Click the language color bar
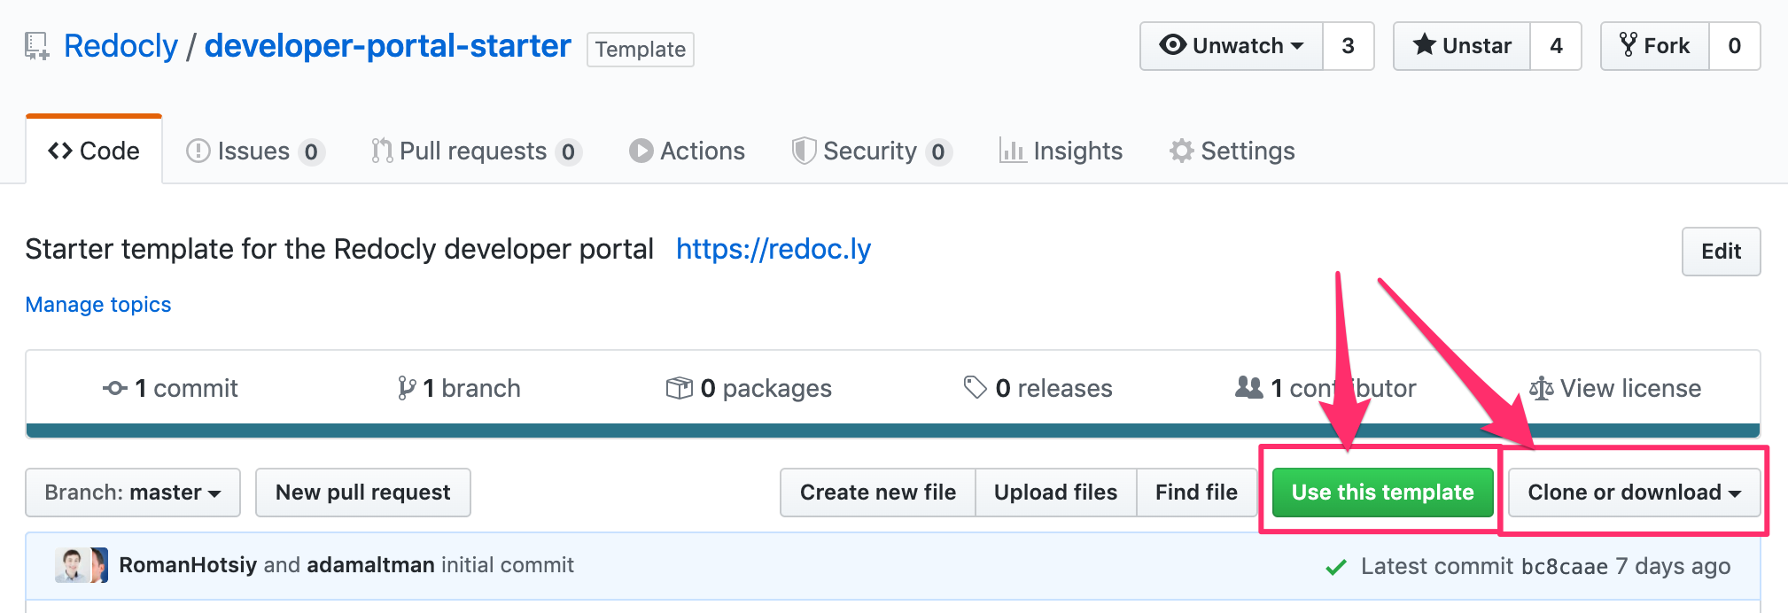The width and height of the screenshot is (1788, 613). 893,431
